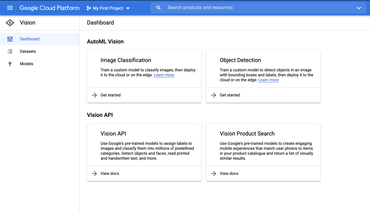This screenshot has width=370, height=212.
Task: Click the Vision product logo icon
Action: pos(10,23)
